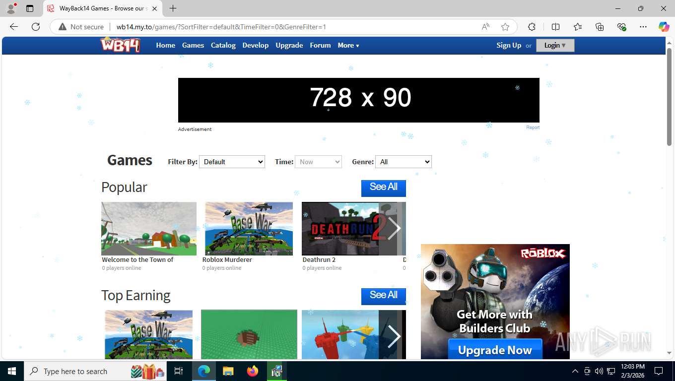Open browser Extensions icon

[x=532, y=27]
